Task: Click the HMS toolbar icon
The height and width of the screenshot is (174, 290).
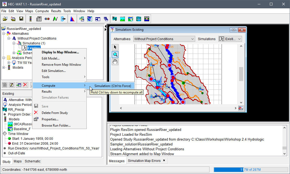Action: coord(114,19)
